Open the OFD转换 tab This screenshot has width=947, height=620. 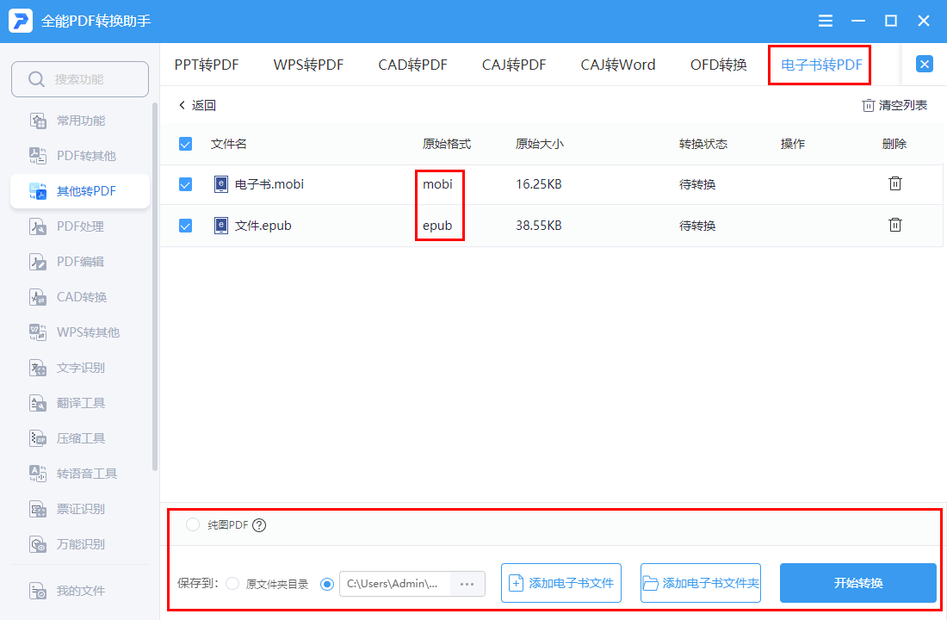tap(718, 64)
